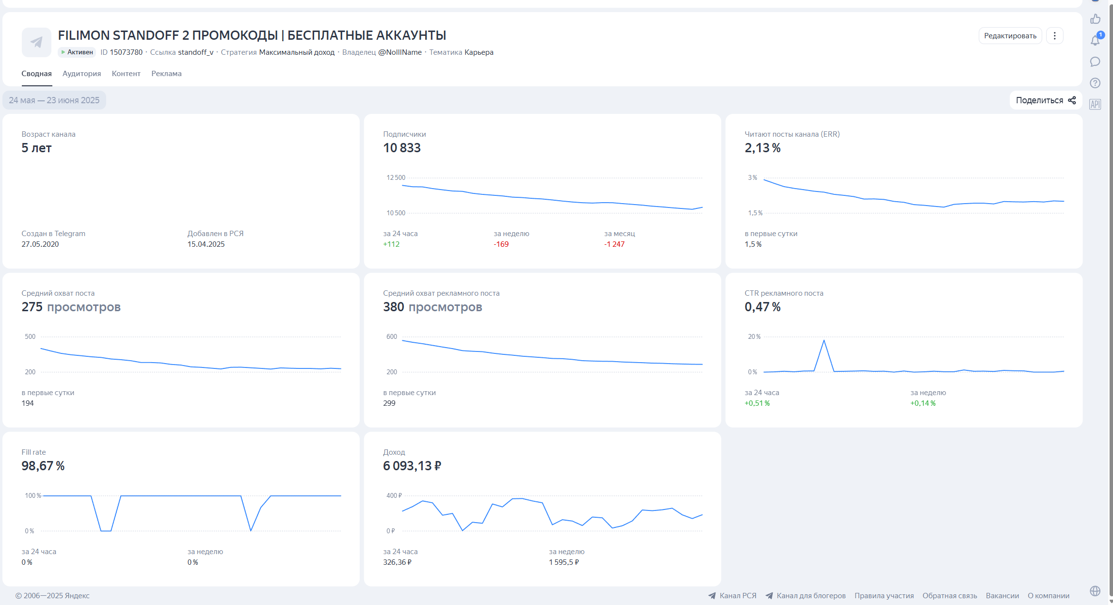Click the weekly subscriber change -169
1113x605 pixels.
pyautogui.click(x=501, y=244)
